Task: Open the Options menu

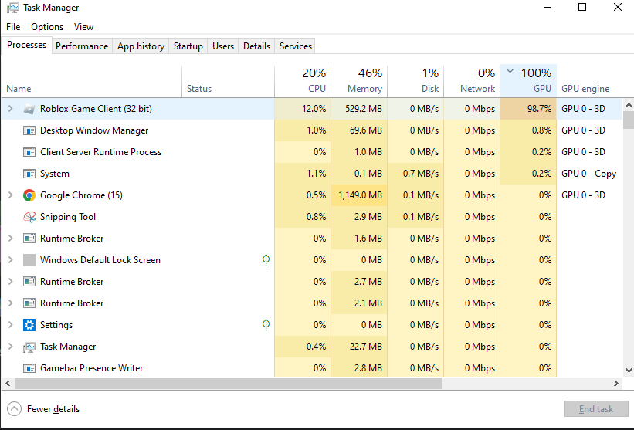Action: tap(47, 27)
